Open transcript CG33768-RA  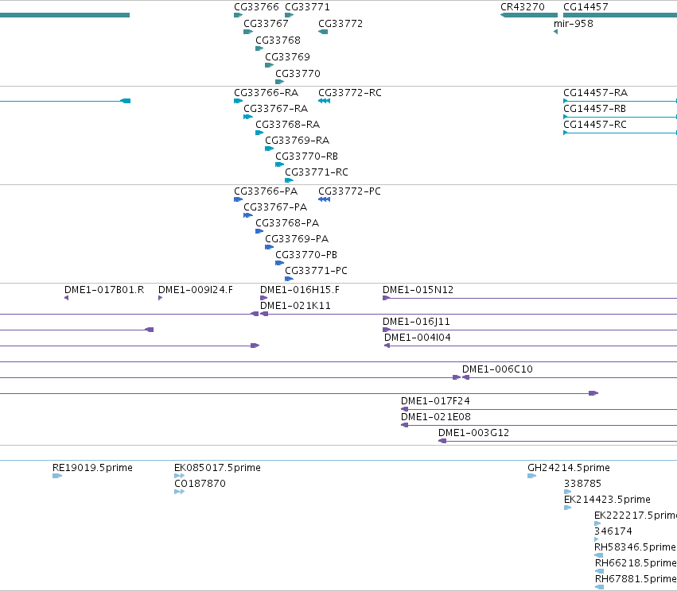pyautogui.click(x=287, y=125)
